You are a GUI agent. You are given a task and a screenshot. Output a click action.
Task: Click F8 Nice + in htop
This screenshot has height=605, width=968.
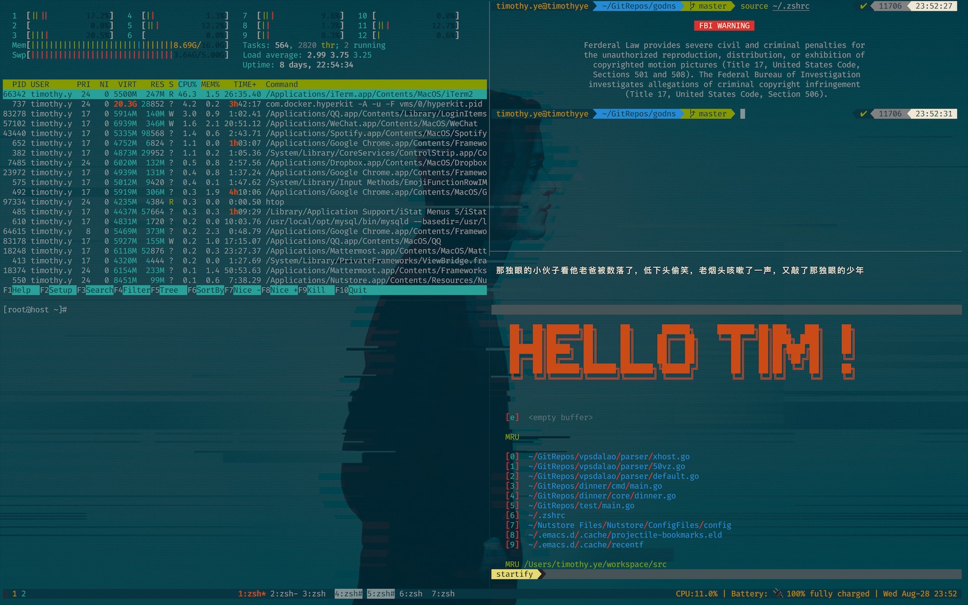pos(279,290)
